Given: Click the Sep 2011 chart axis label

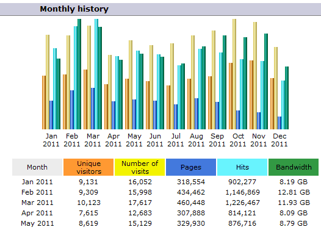Looking at the screenshot, I should click(x=217, y=140).
